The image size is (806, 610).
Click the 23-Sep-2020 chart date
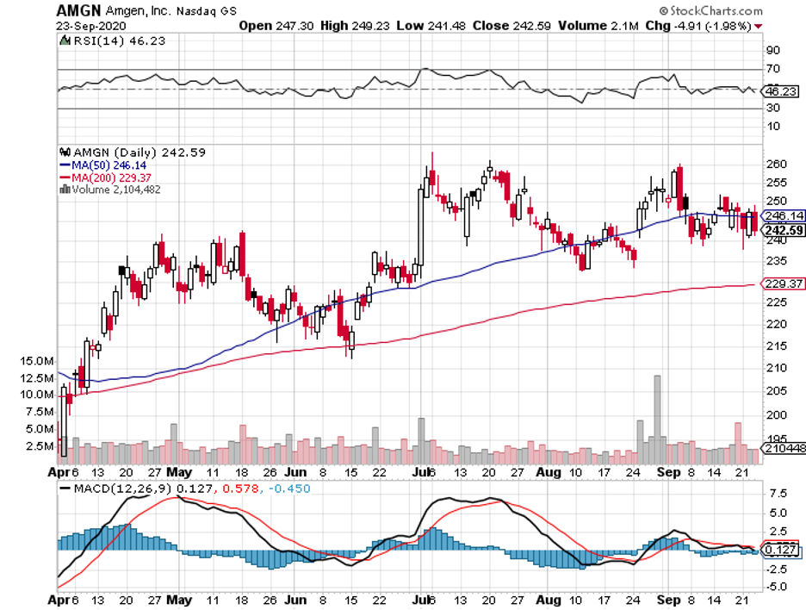tap(89, 26)
